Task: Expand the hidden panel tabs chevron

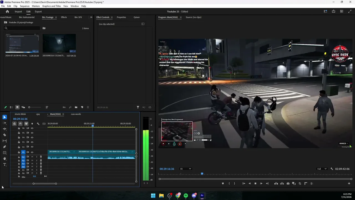Action: click(x=91, y=17)
